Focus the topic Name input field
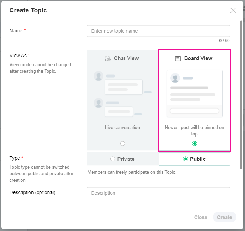 click(158, 31)
